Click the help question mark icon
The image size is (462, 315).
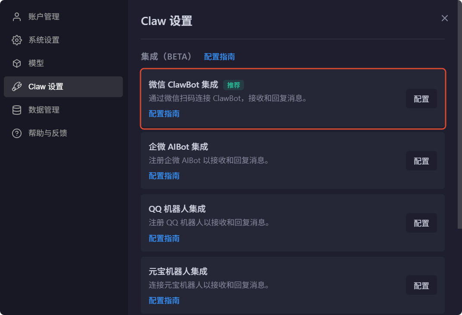[17, 133]
